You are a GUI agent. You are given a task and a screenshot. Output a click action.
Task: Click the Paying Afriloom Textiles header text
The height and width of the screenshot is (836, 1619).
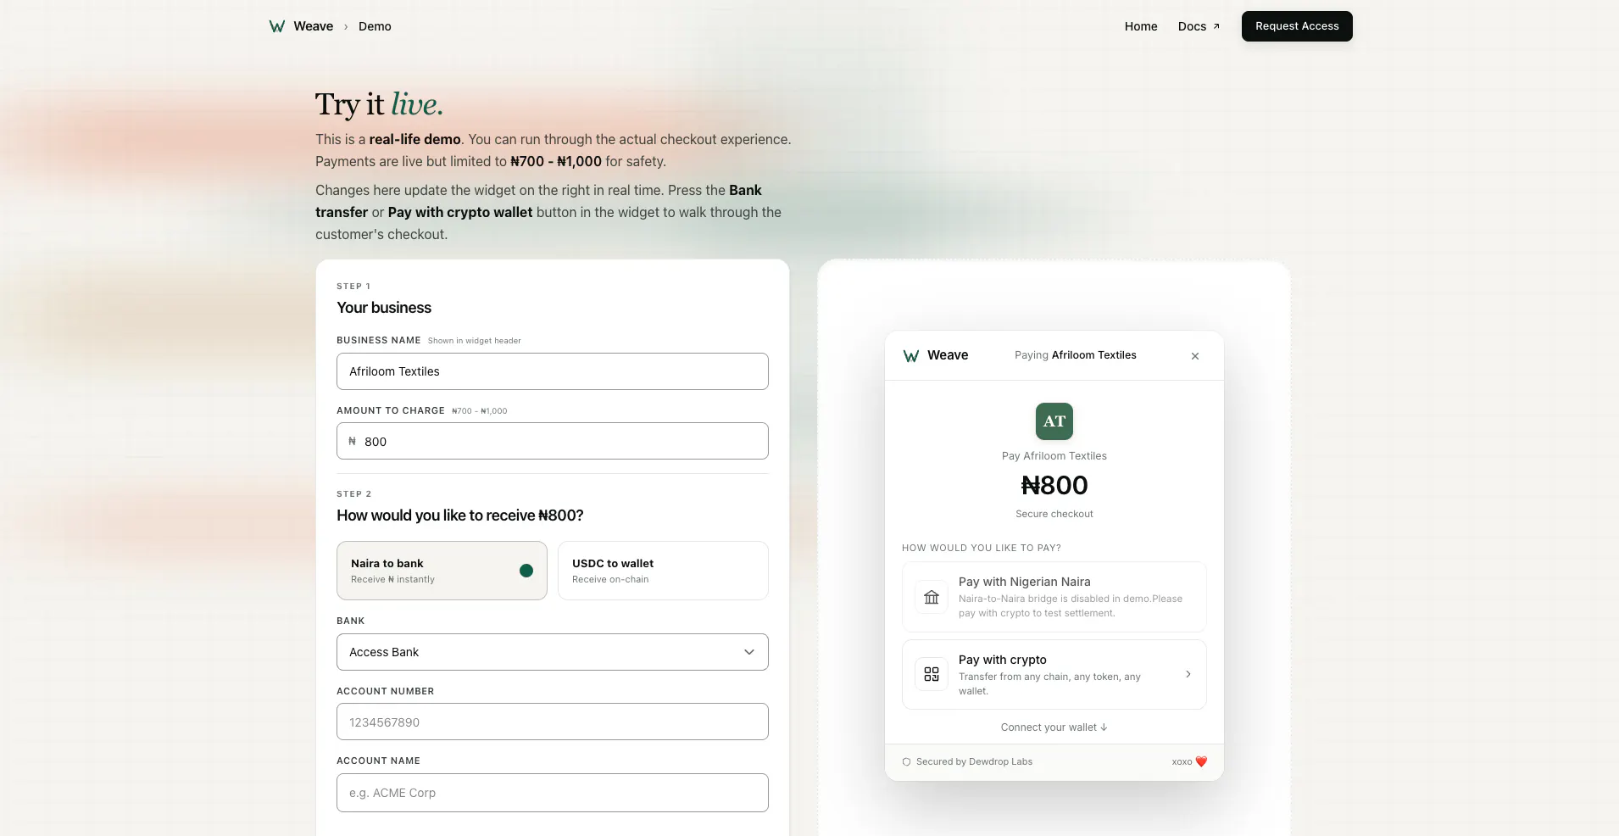coord(1076,355)
